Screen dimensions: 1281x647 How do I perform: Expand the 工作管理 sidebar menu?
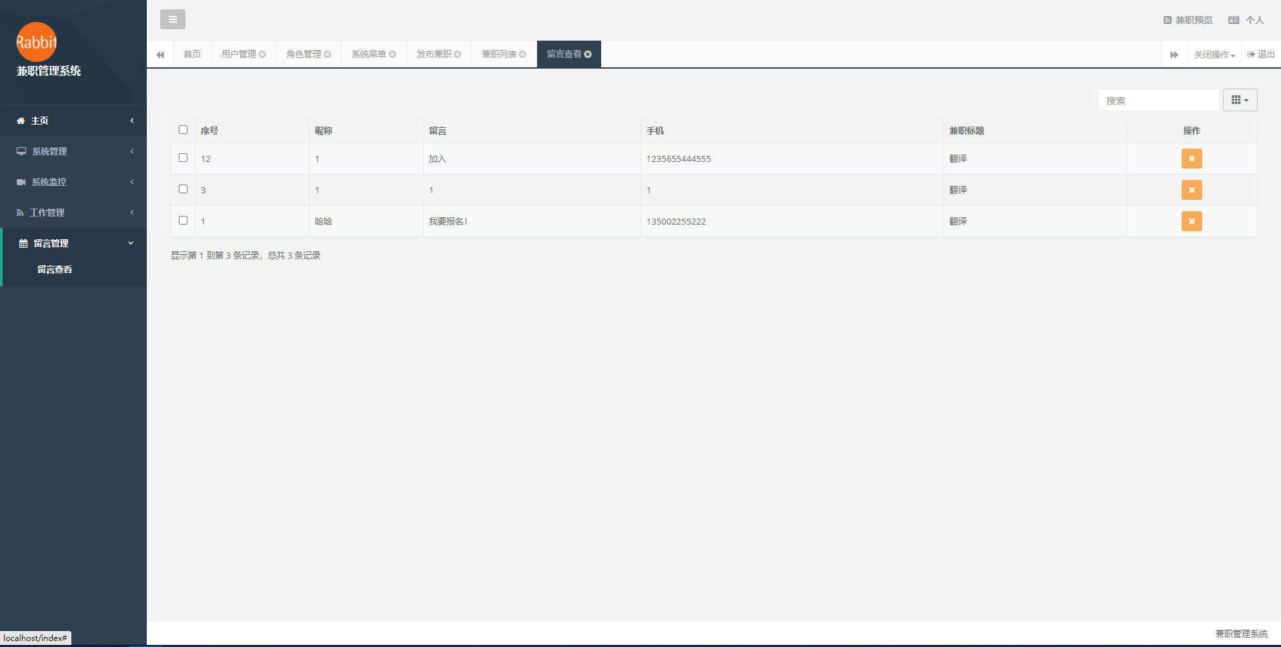pyautogui.click(x=73, y=213)
